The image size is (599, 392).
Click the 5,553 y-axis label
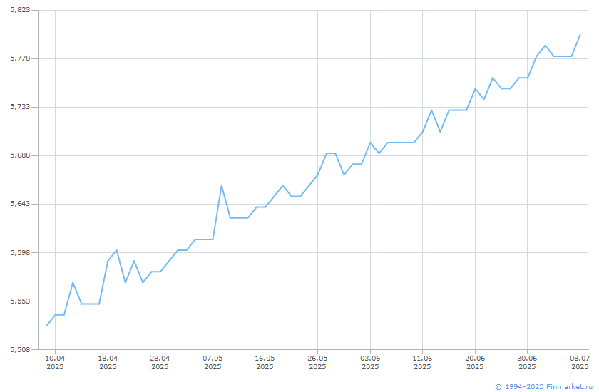click(x=20, y=301)
